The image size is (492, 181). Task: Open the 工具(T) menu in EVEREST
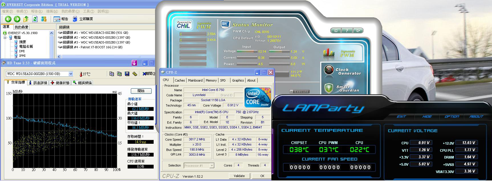click(x=88, y=11)
